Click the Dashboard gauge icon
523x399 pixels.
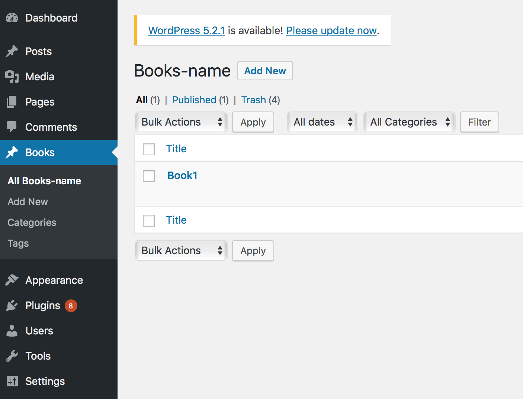point(12,18)
